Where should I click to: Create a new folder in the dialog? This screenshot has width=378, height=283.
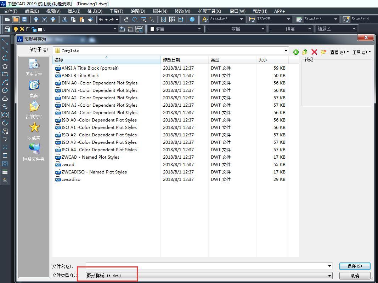click(323, 52)
